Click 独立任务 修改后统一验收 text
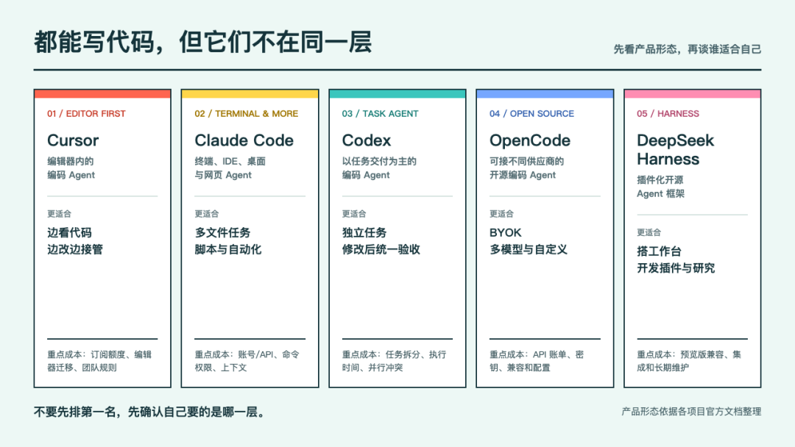This screenshot has width=795, height=447. [381, 241]
